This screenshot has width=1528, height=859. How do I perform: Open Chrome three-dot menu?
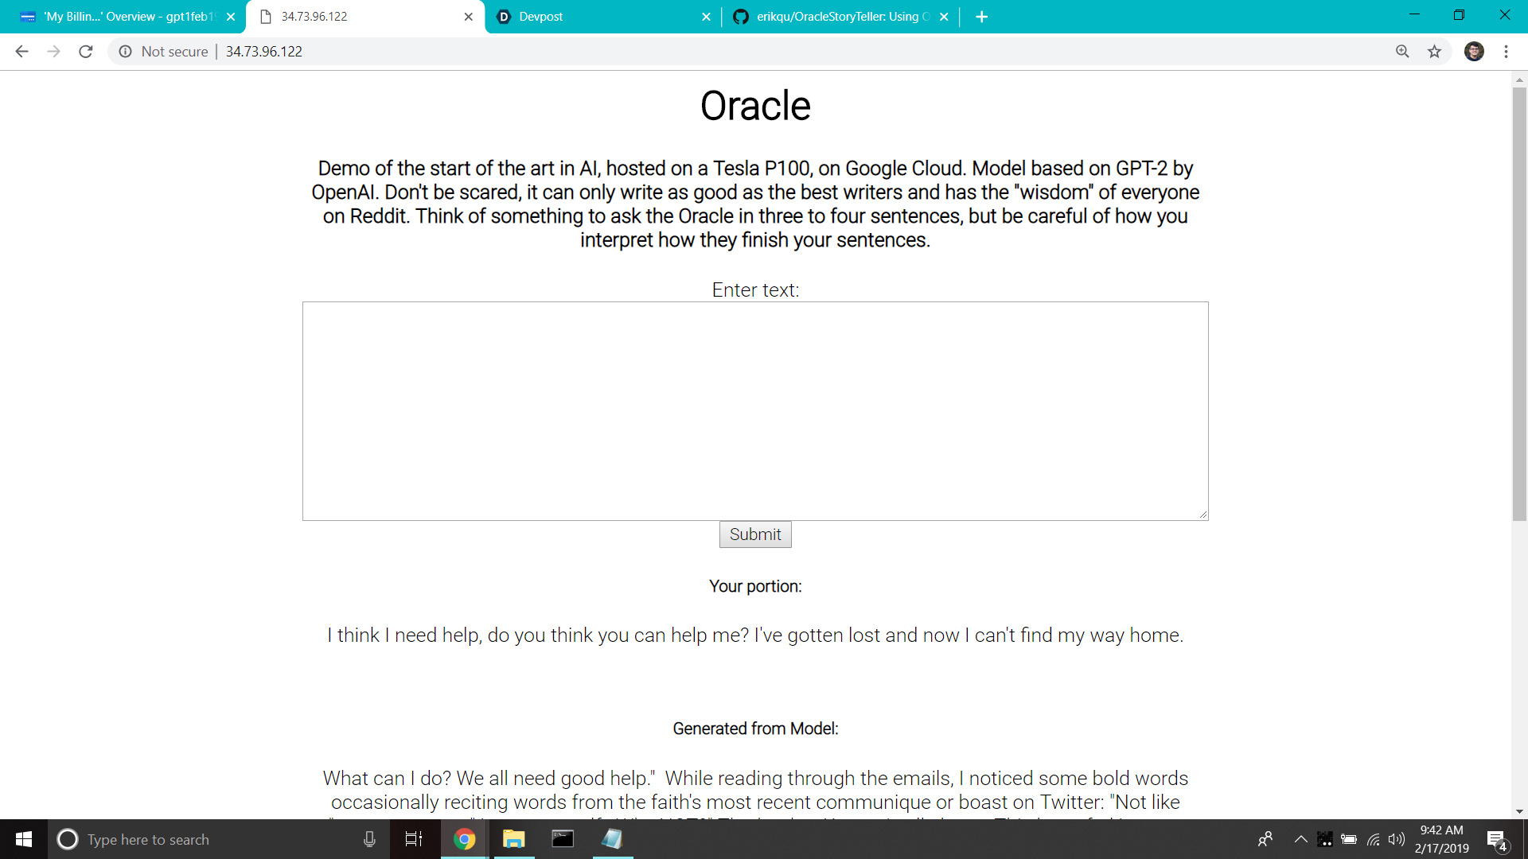[1506, 52]
